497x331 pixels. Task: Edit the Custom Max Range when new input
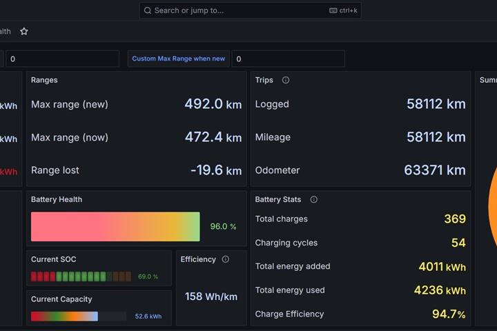288,59
